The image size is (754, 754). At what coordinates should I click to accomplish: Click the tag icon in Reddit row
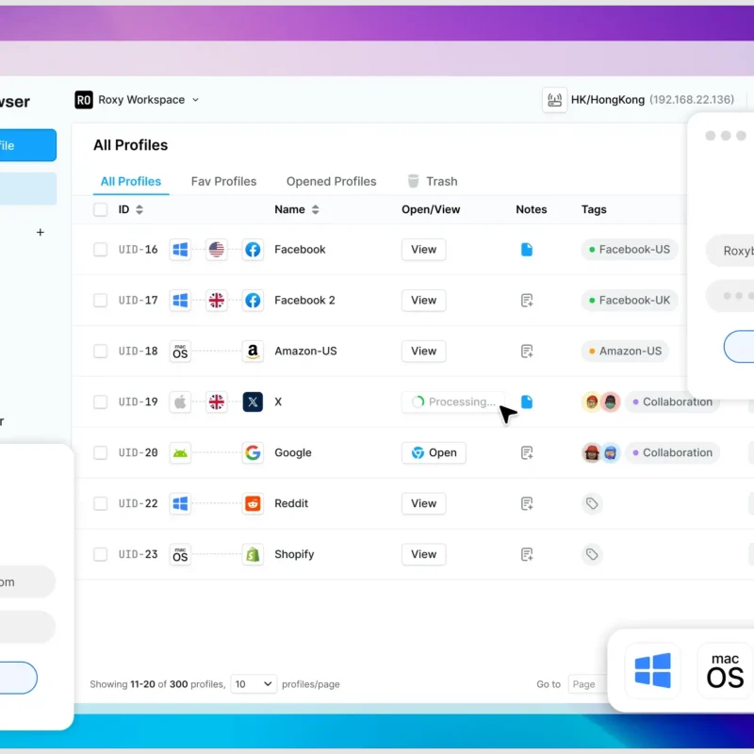(x=592, y=504)
